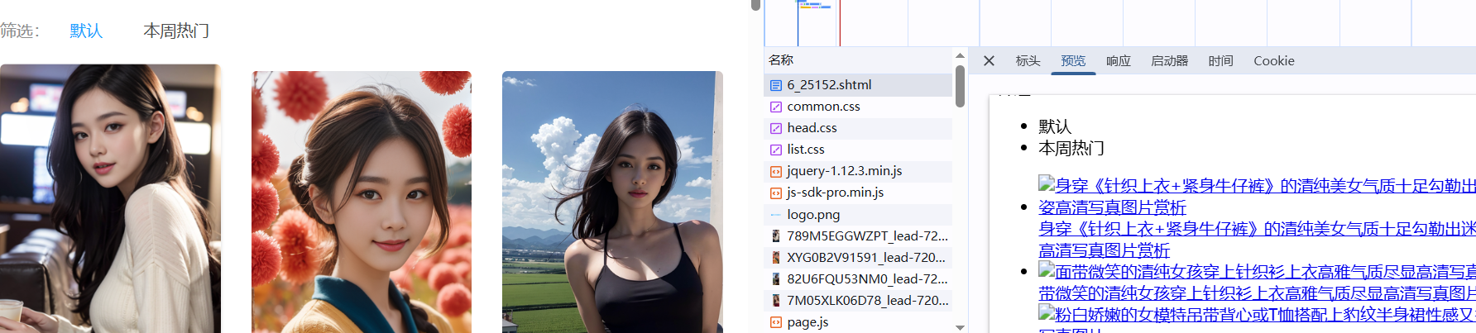The height and width of the screenshot is (333, 1476).
Task: Select the 时间 (Timing) tab
Action: [x=1220, y=61]
